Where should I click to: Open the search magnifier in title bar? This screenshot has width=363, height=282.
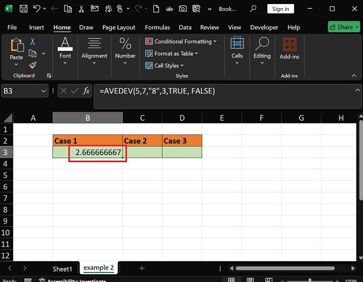click(254, 9)
